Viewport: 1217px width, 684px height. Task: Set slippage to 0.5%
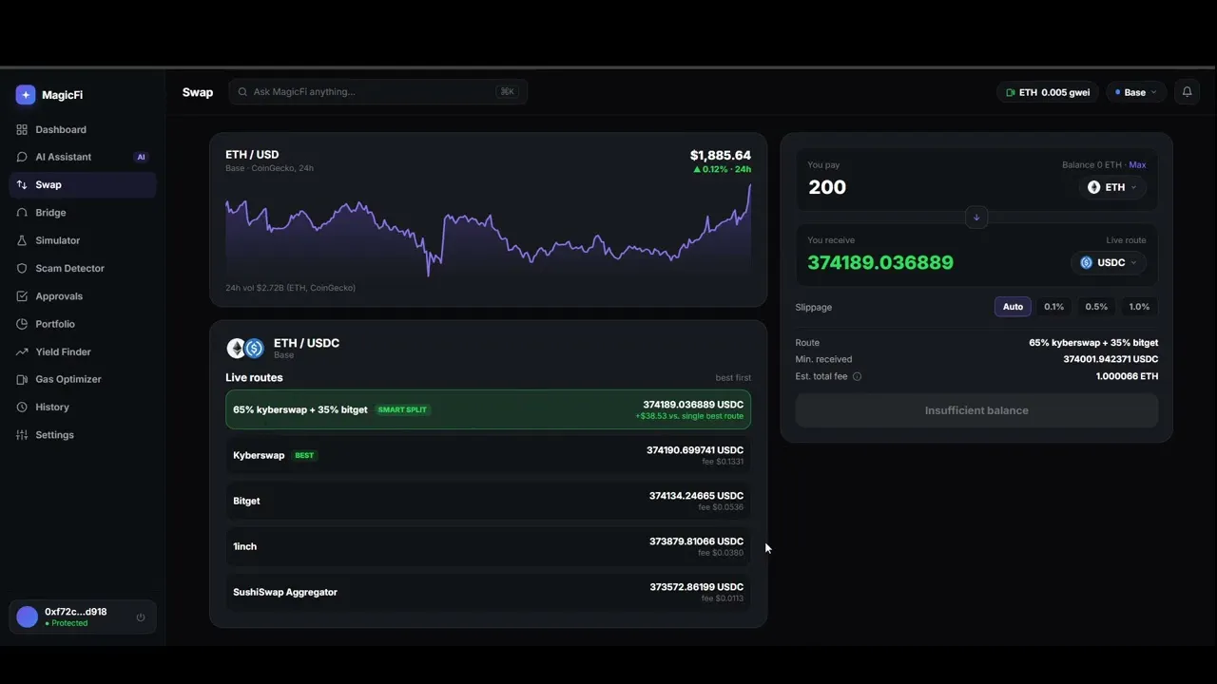[x=1096, y=307]
